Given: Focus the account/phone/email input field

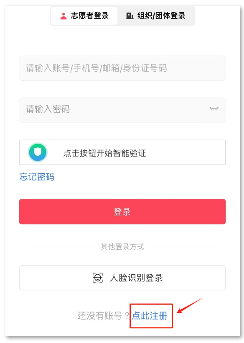Looking at the screenshot, I should click(122, 68).
